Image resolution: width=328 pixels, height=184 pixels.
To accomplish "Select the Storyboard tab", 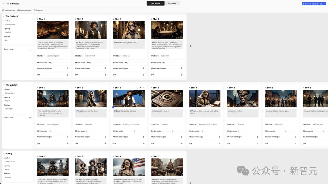I will click(x=155, y=3).
